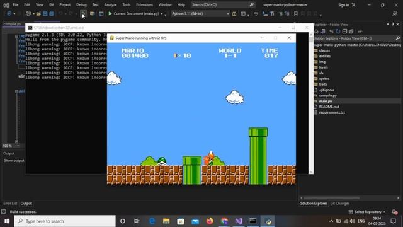403x227 pixels.
Task: Focus the Search Solution Explorer field
Action: [357, 38]
